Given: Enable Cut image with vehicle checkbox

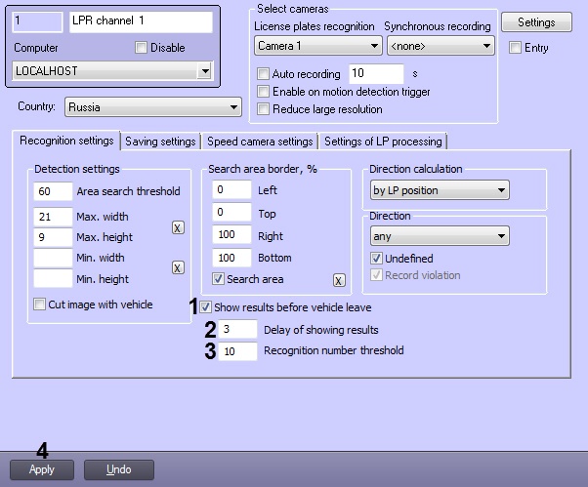Looking at the screenshot, I should coord(40,304).
